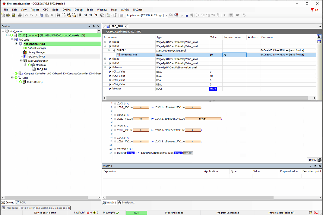Image resolution: width=323 pixels, height=215 pixels.
Task: Switch to the POUs tab
Action: tap(21, 202)
